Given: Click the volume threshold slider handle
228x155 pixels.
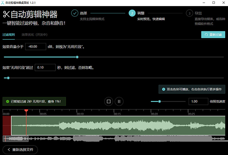Looking at the screenshot, I should pos(77,57).
